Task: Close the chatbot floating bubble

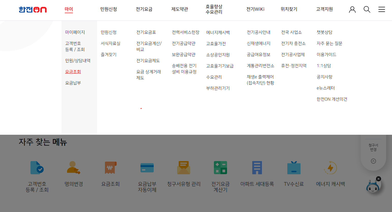Action: (379, 179)
